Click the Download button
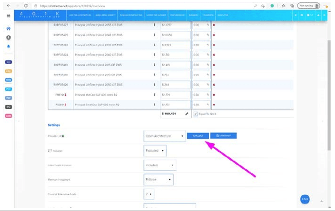The image size is (335, 211). pyautogui.click(x=223, y=135)
